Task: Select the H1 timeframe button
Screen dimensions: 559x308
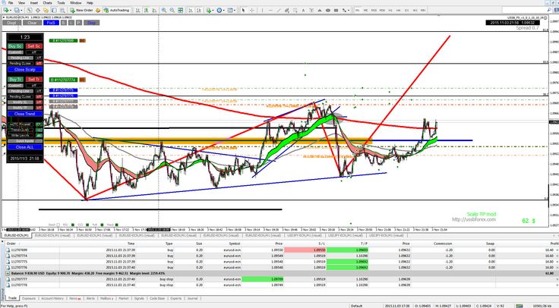Action: pyautogui.click(x=390, y=11)
